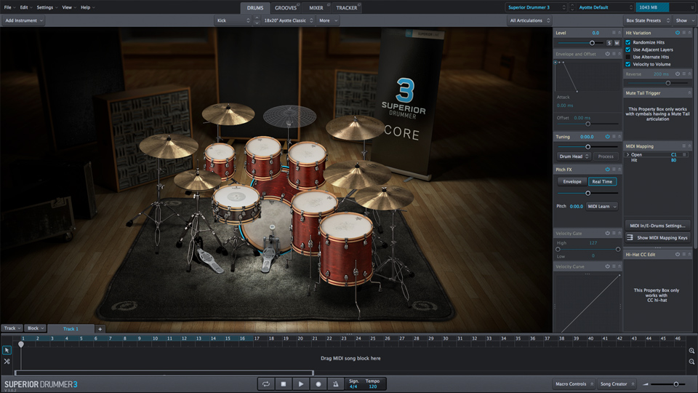Toggle the Hi-Hat CC Edit power button
698x393 pixels.
678,255
